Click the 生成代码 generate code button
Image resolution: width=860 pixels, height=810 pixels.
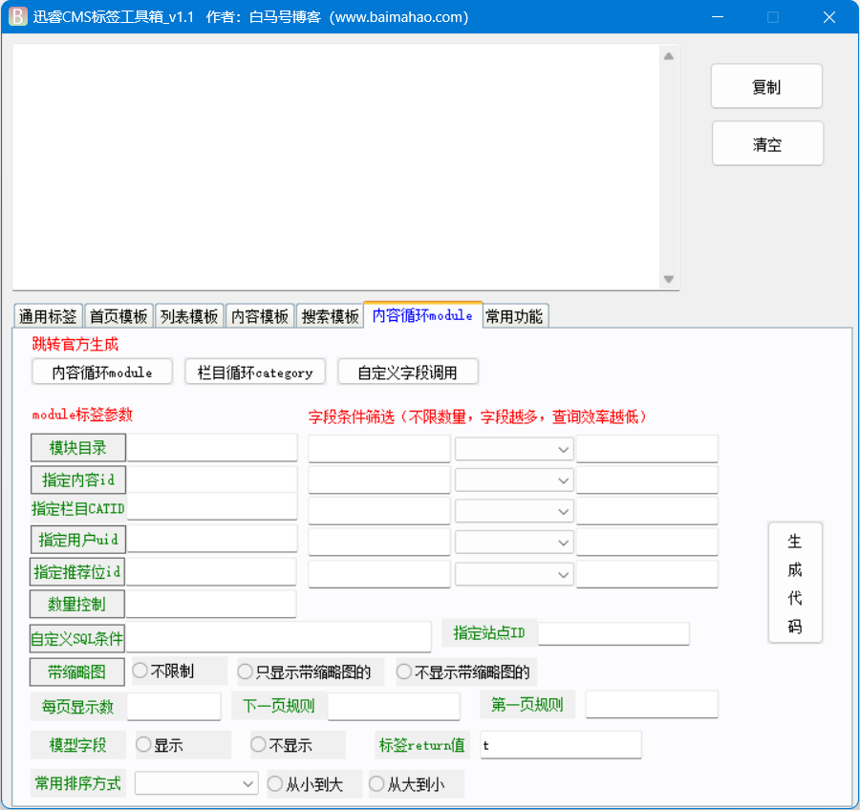795,583
